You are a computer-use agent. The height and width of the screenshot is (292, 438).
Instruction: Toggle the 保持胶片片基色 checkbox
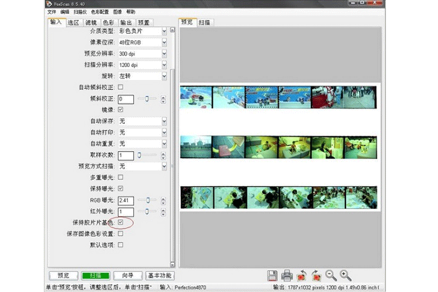(120, 223)
